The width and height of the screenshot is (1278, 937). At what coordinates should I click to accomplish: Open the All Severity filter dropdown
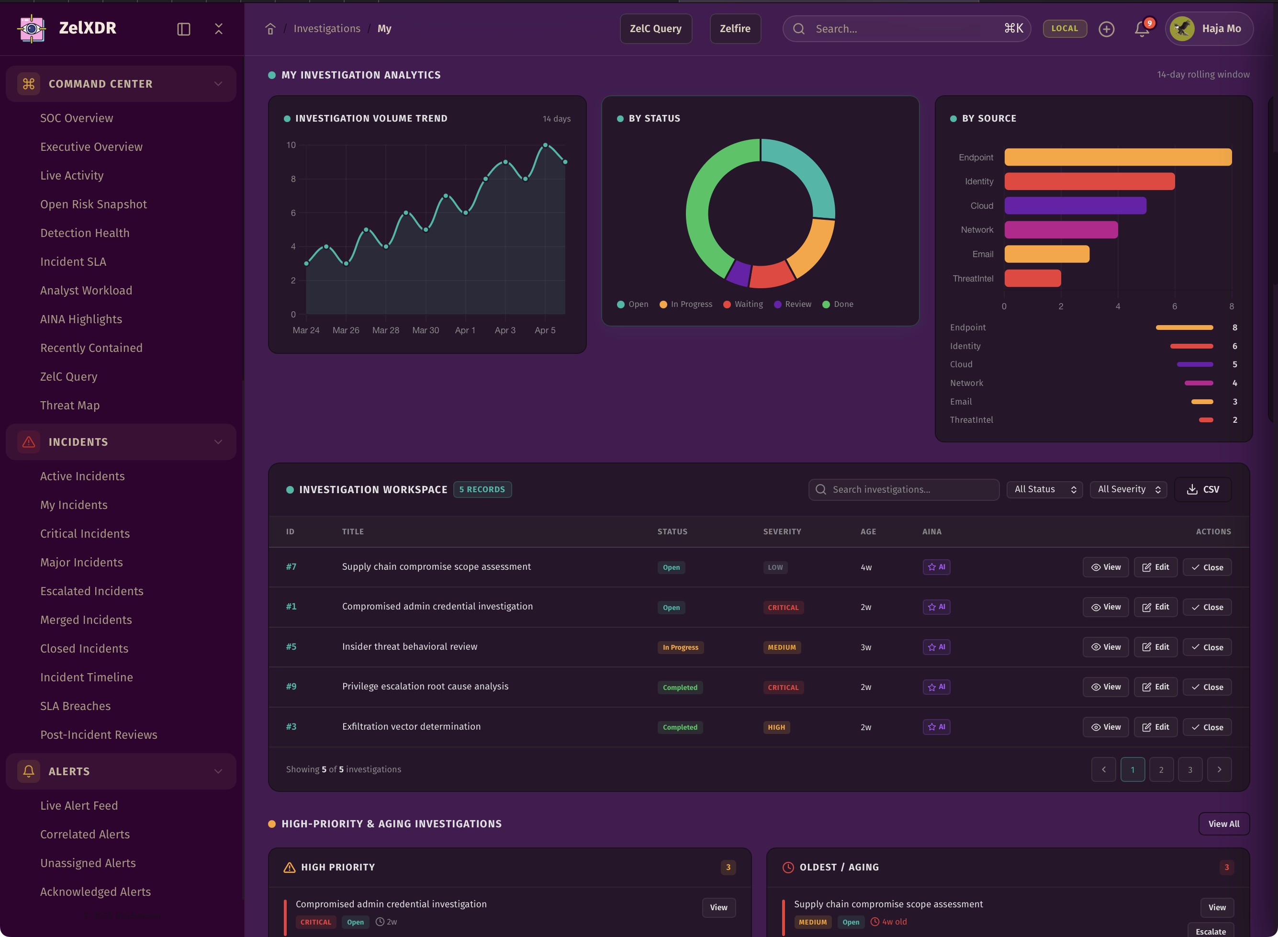tap(1128, 489)
